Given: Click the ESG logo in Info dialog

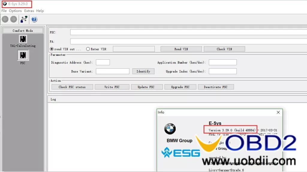Looking at the screenshot, I should pos(181,153).
